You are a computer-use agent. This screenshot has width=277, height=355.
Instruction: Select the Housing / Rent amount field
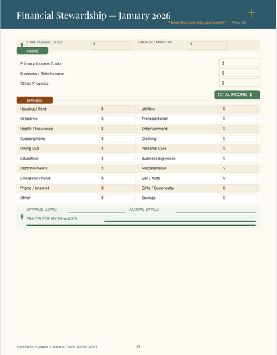point(117,109)
